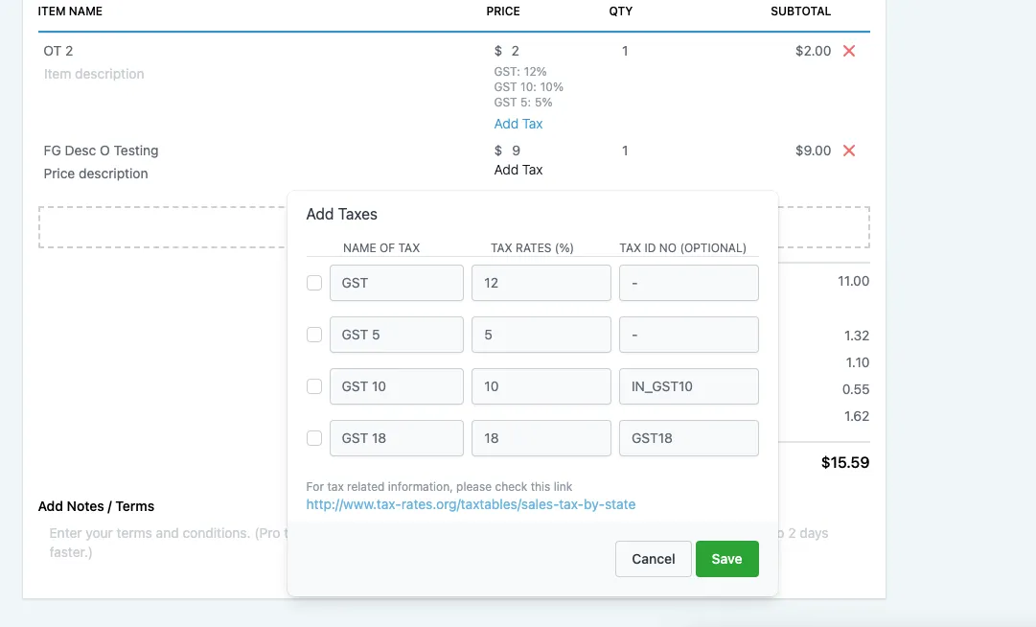Click the tax rate field showing 18

541,438
